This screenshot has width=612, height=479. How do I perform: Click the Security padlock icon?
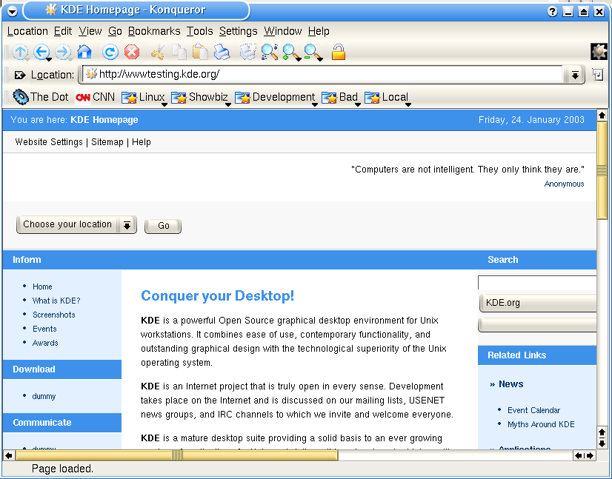339,52
